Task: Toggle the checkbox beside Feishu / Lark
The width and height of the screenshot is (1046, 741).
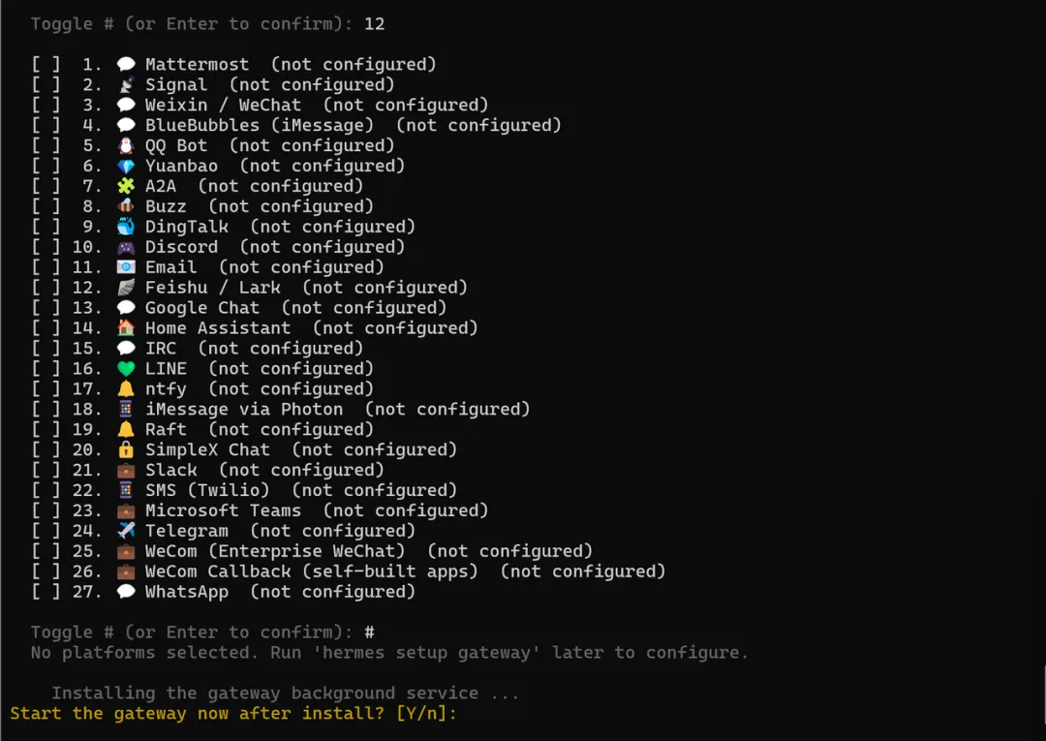Action: (46, 288)
